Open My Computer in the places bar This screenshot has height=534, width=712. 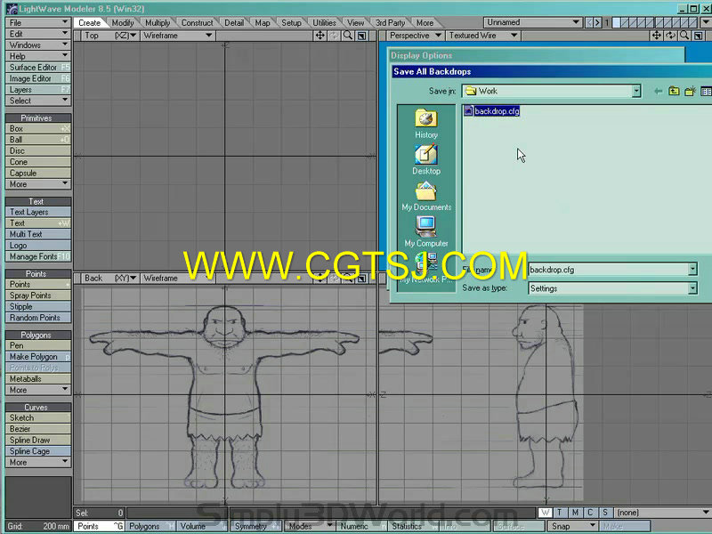426,232
